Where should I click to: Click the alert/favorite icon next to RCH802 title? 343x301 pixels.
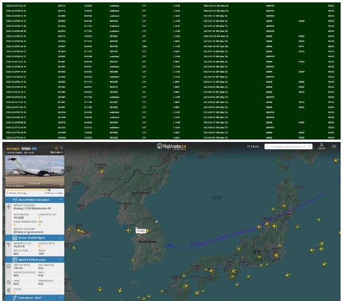click(56, 148)
